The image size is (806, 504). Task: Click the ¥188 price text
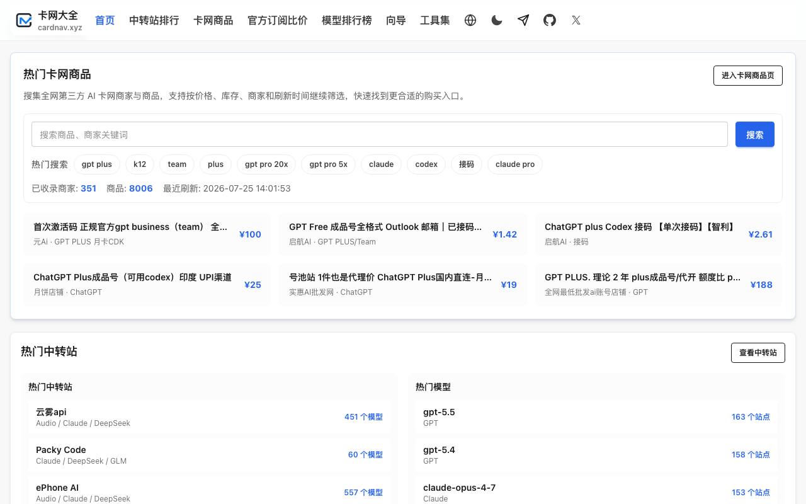click(x=762, y=285)
